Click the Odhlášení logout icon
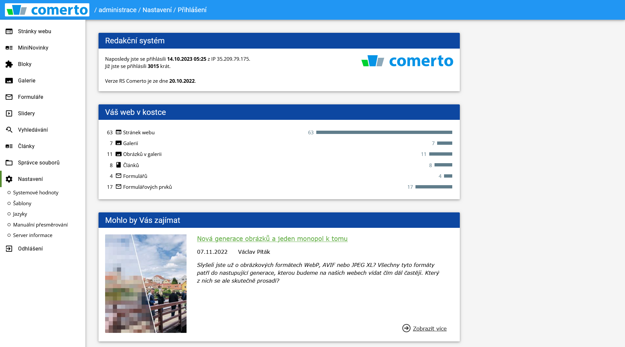This screenshot has height=347, width=625. pyautogui.click(x=9, y=249)
